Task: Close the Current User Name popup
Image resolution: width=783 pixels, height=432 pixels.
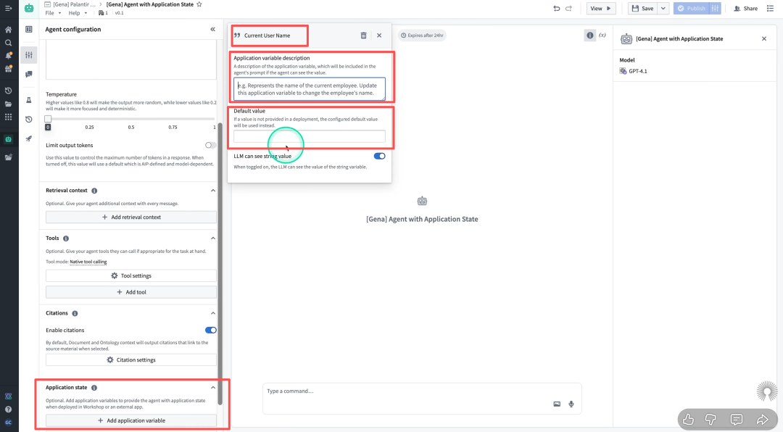Action: (x=379, y=36)
